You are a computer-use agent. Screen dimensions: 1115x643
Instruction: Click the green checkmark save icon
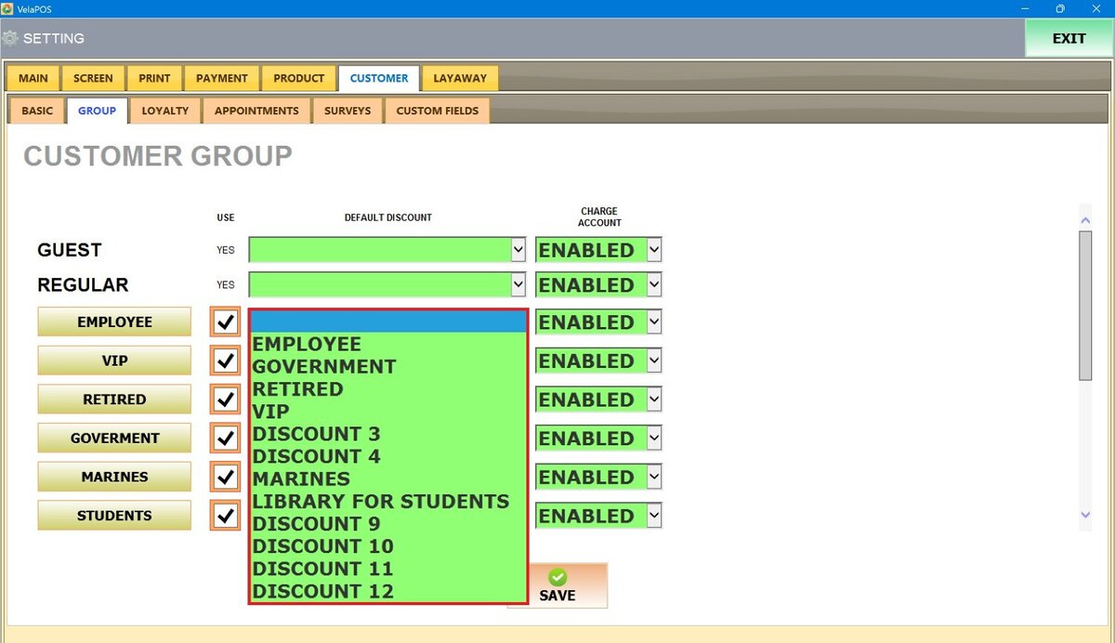coord(557,577)
